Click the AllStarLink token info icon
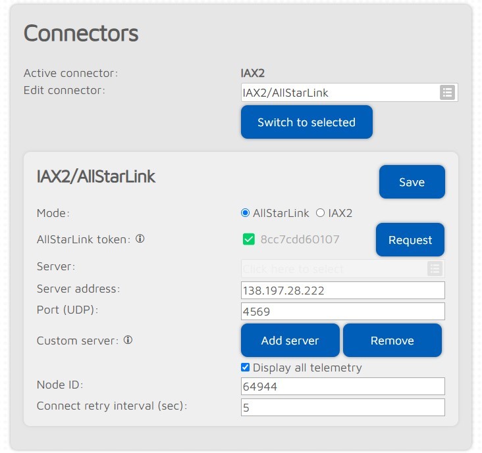This screenshot has width=482, height=453. [140, 239]
